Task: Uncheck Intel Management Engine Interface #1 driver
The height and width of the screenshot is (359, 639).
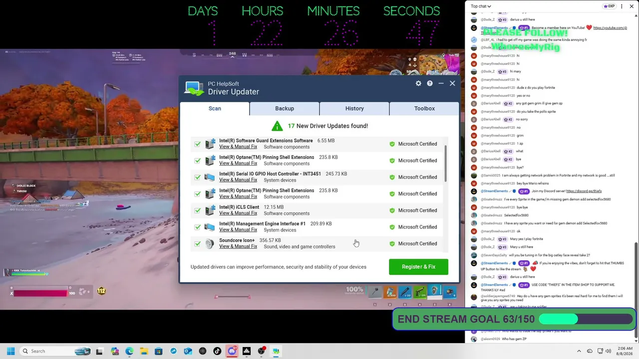Action: tap(198, 227)
